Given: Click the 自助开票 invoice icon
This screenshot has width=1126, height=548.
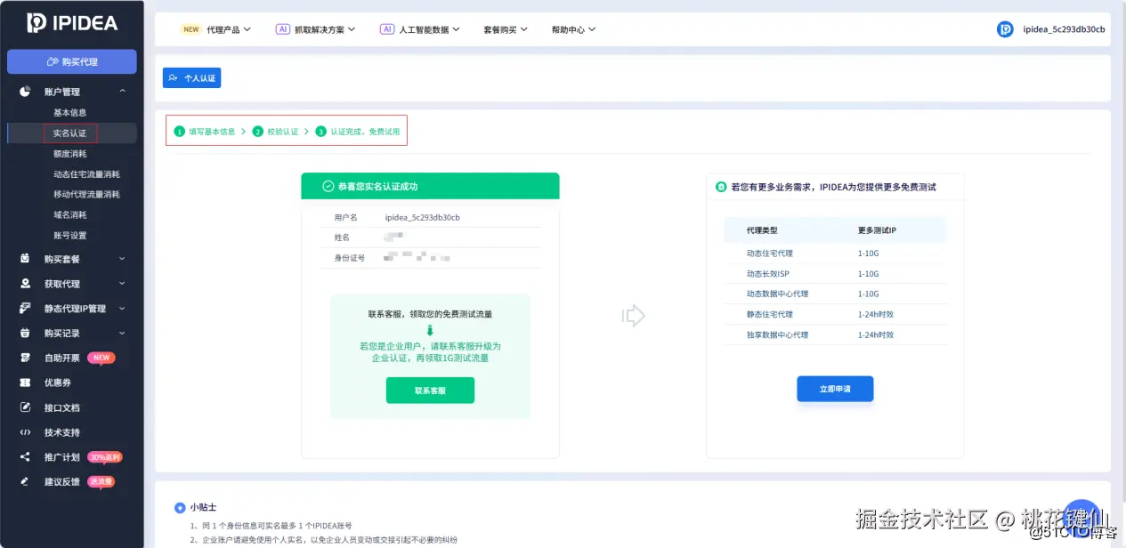Looking at the screenshot, I should click(25, 358).
